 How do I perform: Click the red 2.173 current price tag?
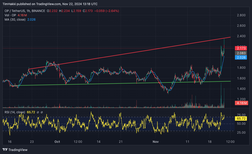click(x=241, y=48)
